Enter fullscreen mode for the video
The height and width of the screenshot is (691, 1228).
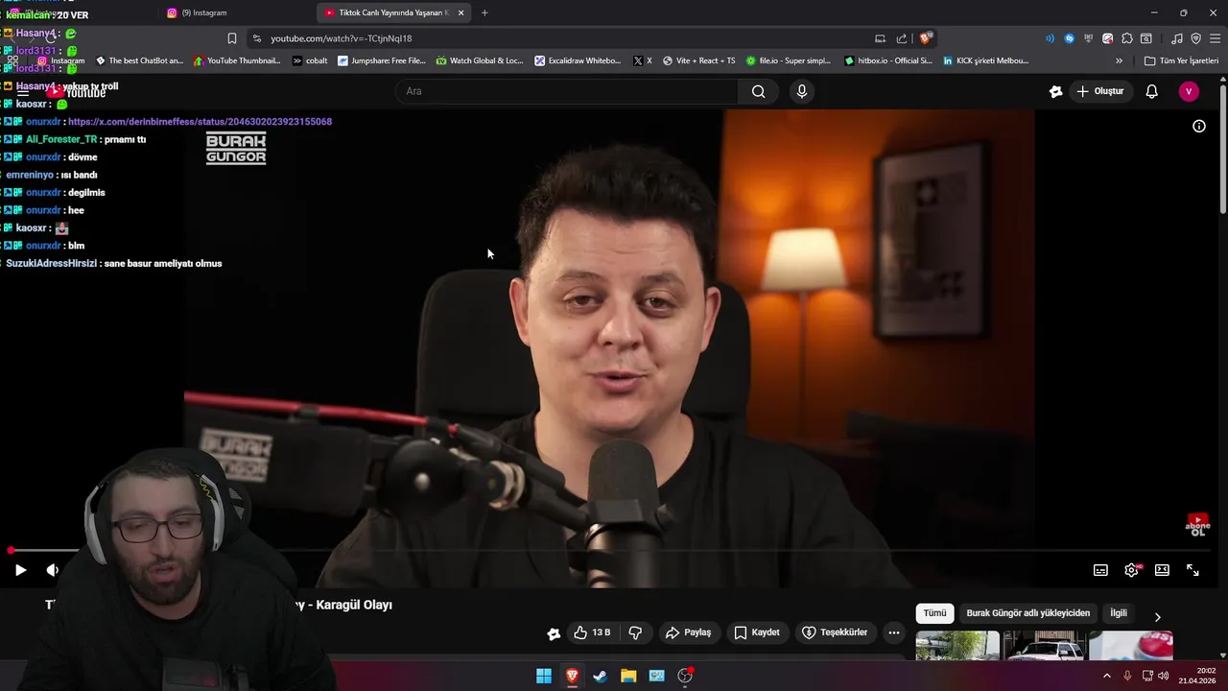[1193, 570]
